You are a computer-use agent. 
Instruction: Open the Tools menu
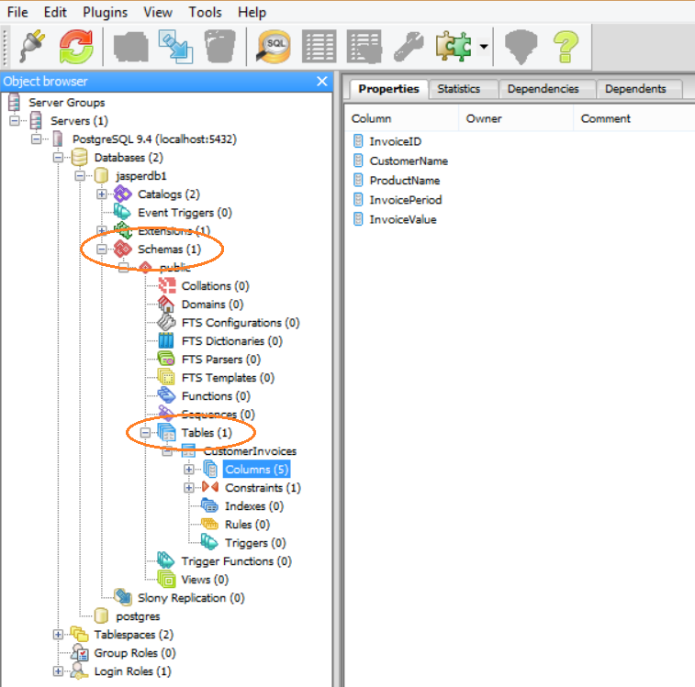coord(205,12)
